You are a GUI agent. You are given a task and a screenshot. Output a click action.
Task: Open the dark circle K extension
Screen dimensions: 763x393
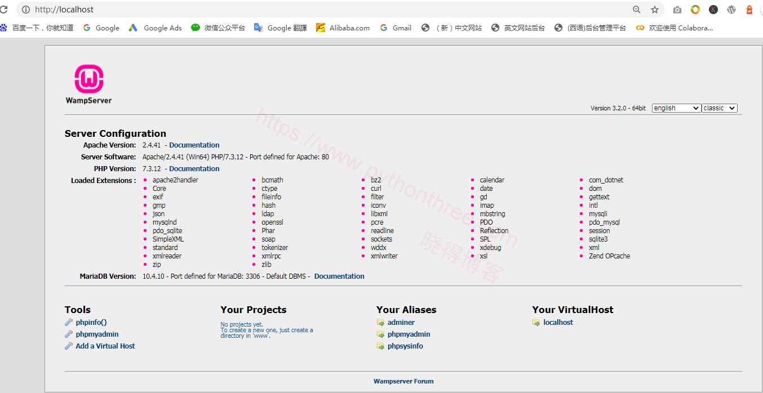(x=713, y=10)
